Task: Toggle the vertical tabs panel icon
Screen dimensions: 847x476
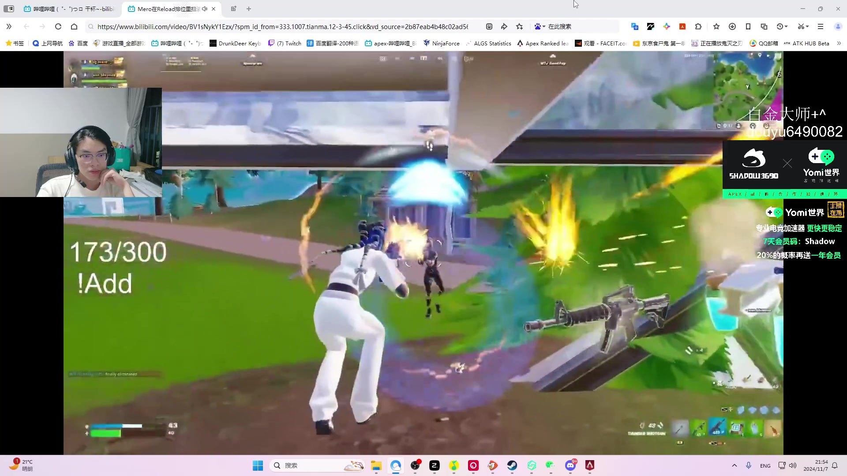Action: click(x=9, y=9)
